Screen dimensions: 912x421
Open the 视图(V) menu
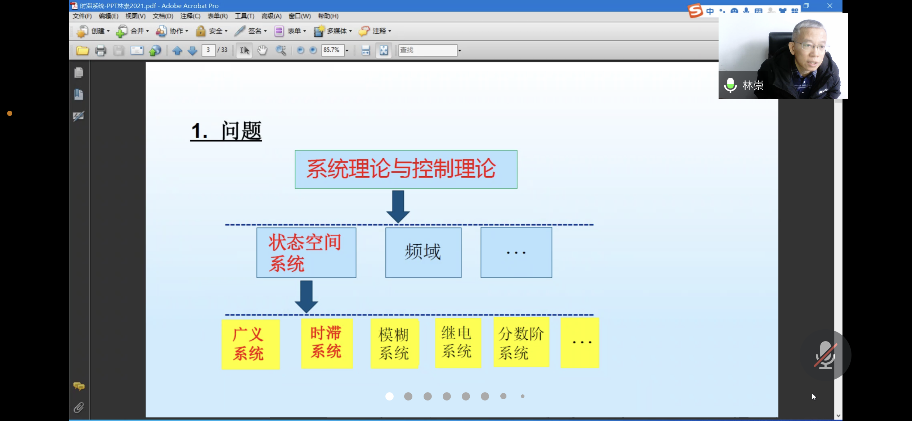click(135, 16)
